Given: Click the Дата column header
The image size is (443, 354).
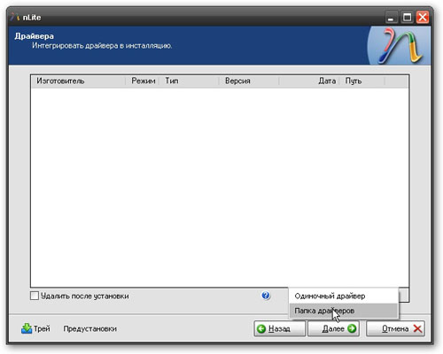Looking at the screenshot, I should [x=309, y=81].
